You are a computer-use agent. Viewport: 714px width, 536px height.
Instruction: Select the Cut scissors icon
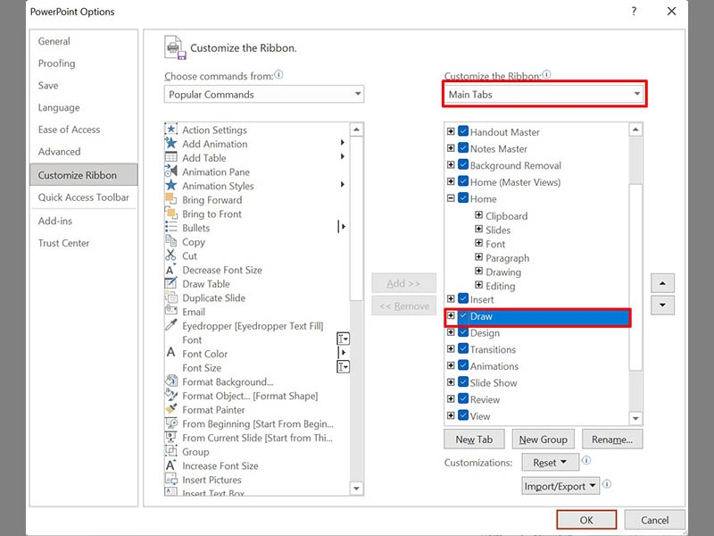click(x=170, y=255)
